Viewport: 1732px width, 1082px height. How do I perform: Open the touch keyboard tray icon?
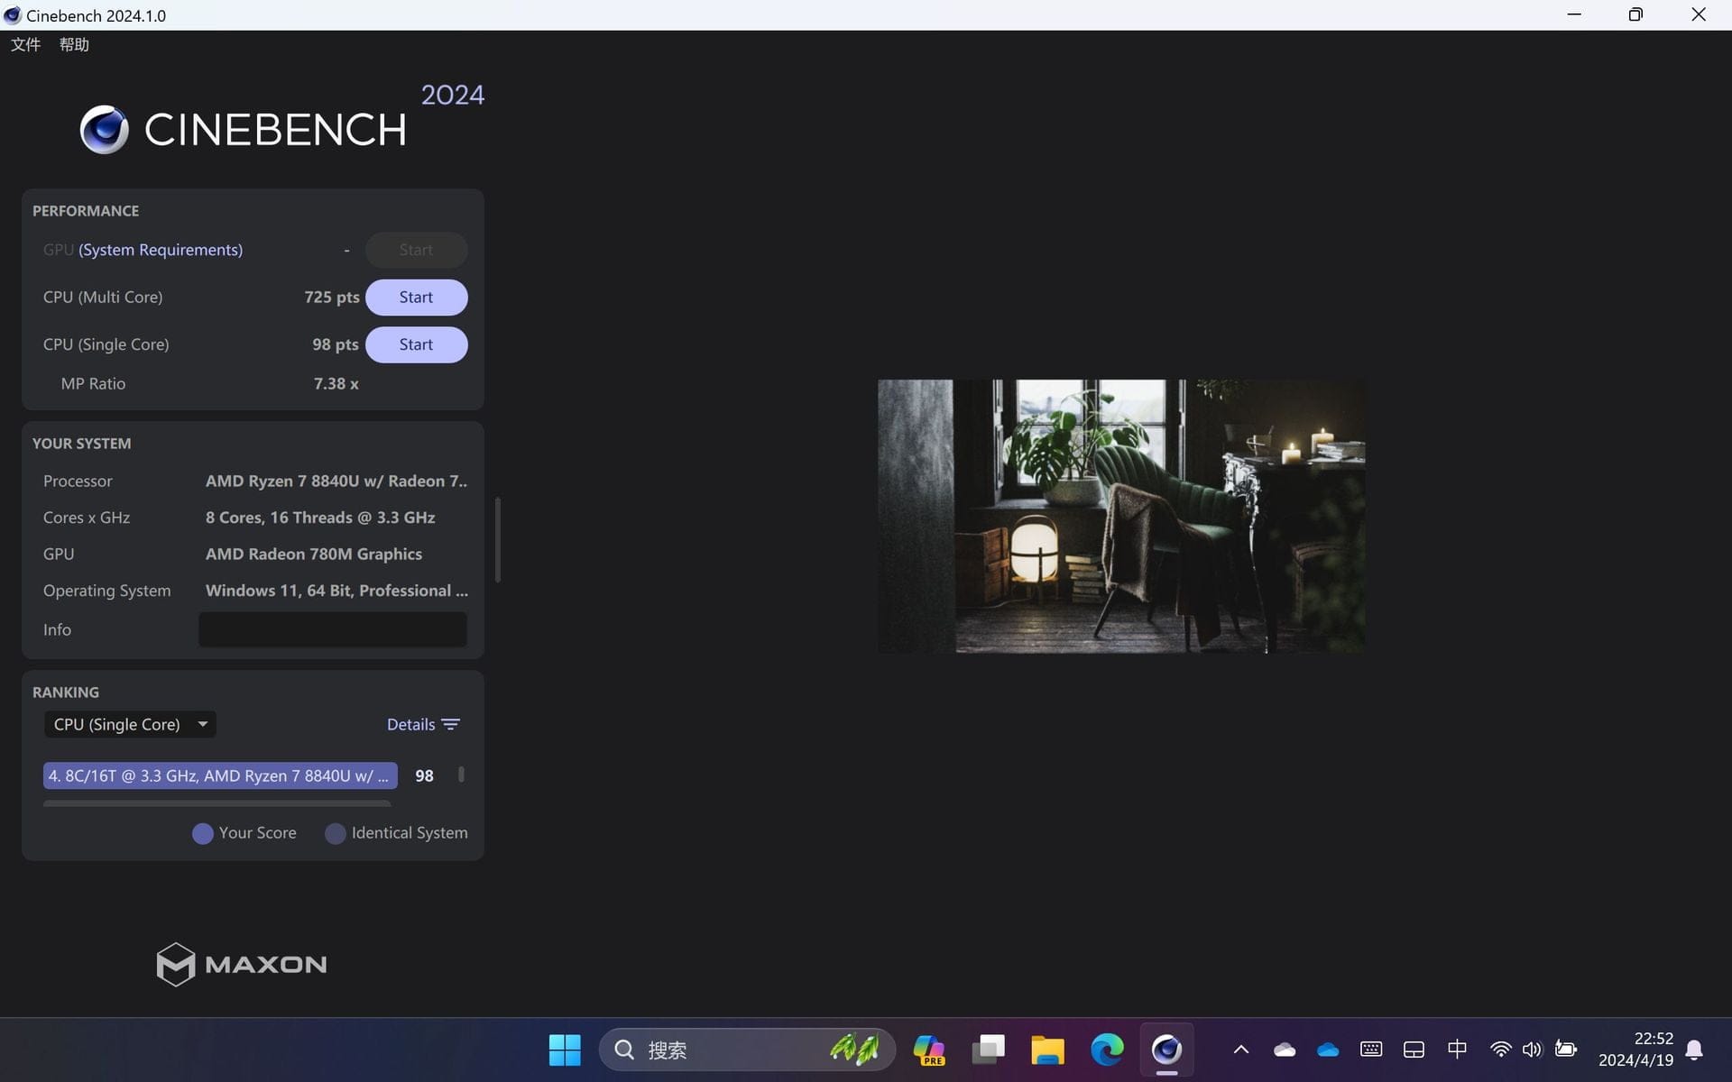(x=1371, y=1050)
